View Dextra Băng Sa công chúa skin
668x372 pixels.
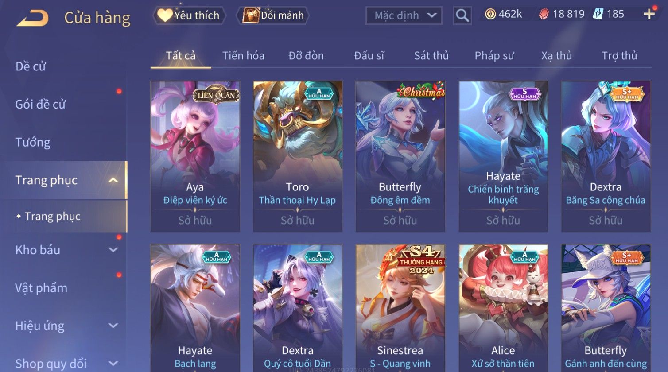[x=606, y=156]
